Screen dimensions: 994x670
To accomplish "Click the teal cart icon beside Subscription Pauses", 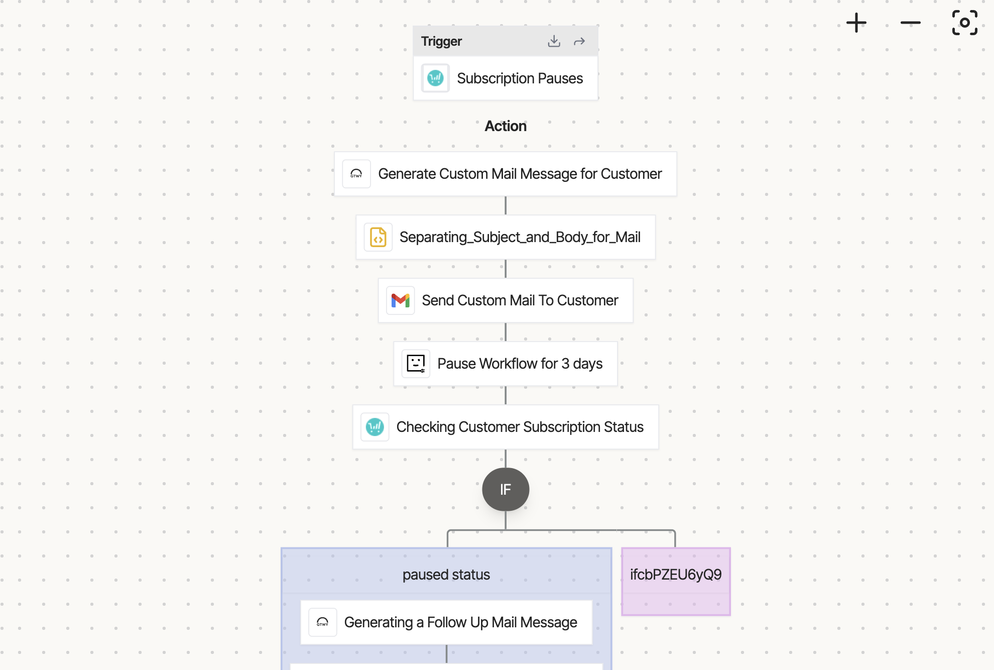I will tap(435, 78).
